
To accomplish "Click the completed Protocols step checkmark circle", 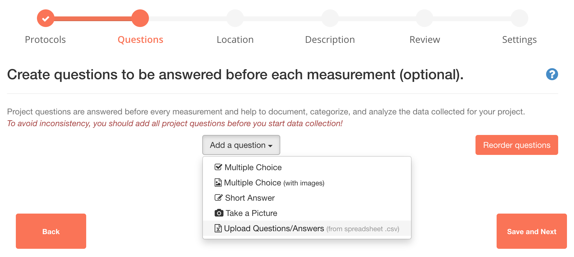I will pyautogui.click(x=45, y=18).
